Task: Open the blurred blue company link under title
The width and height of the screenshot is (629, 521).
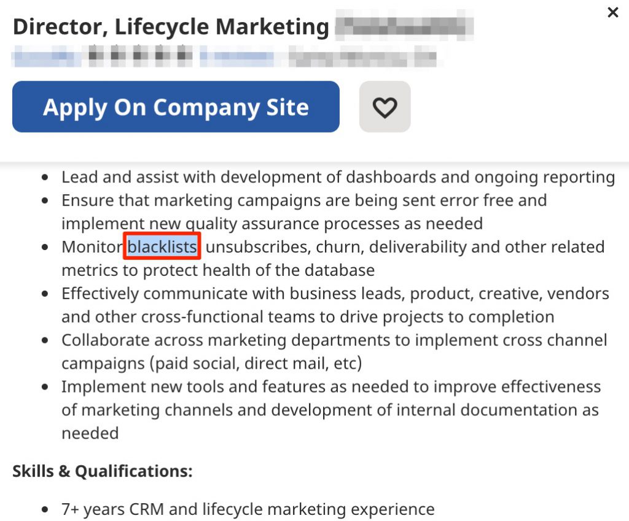Action: [x=45, y=56]
